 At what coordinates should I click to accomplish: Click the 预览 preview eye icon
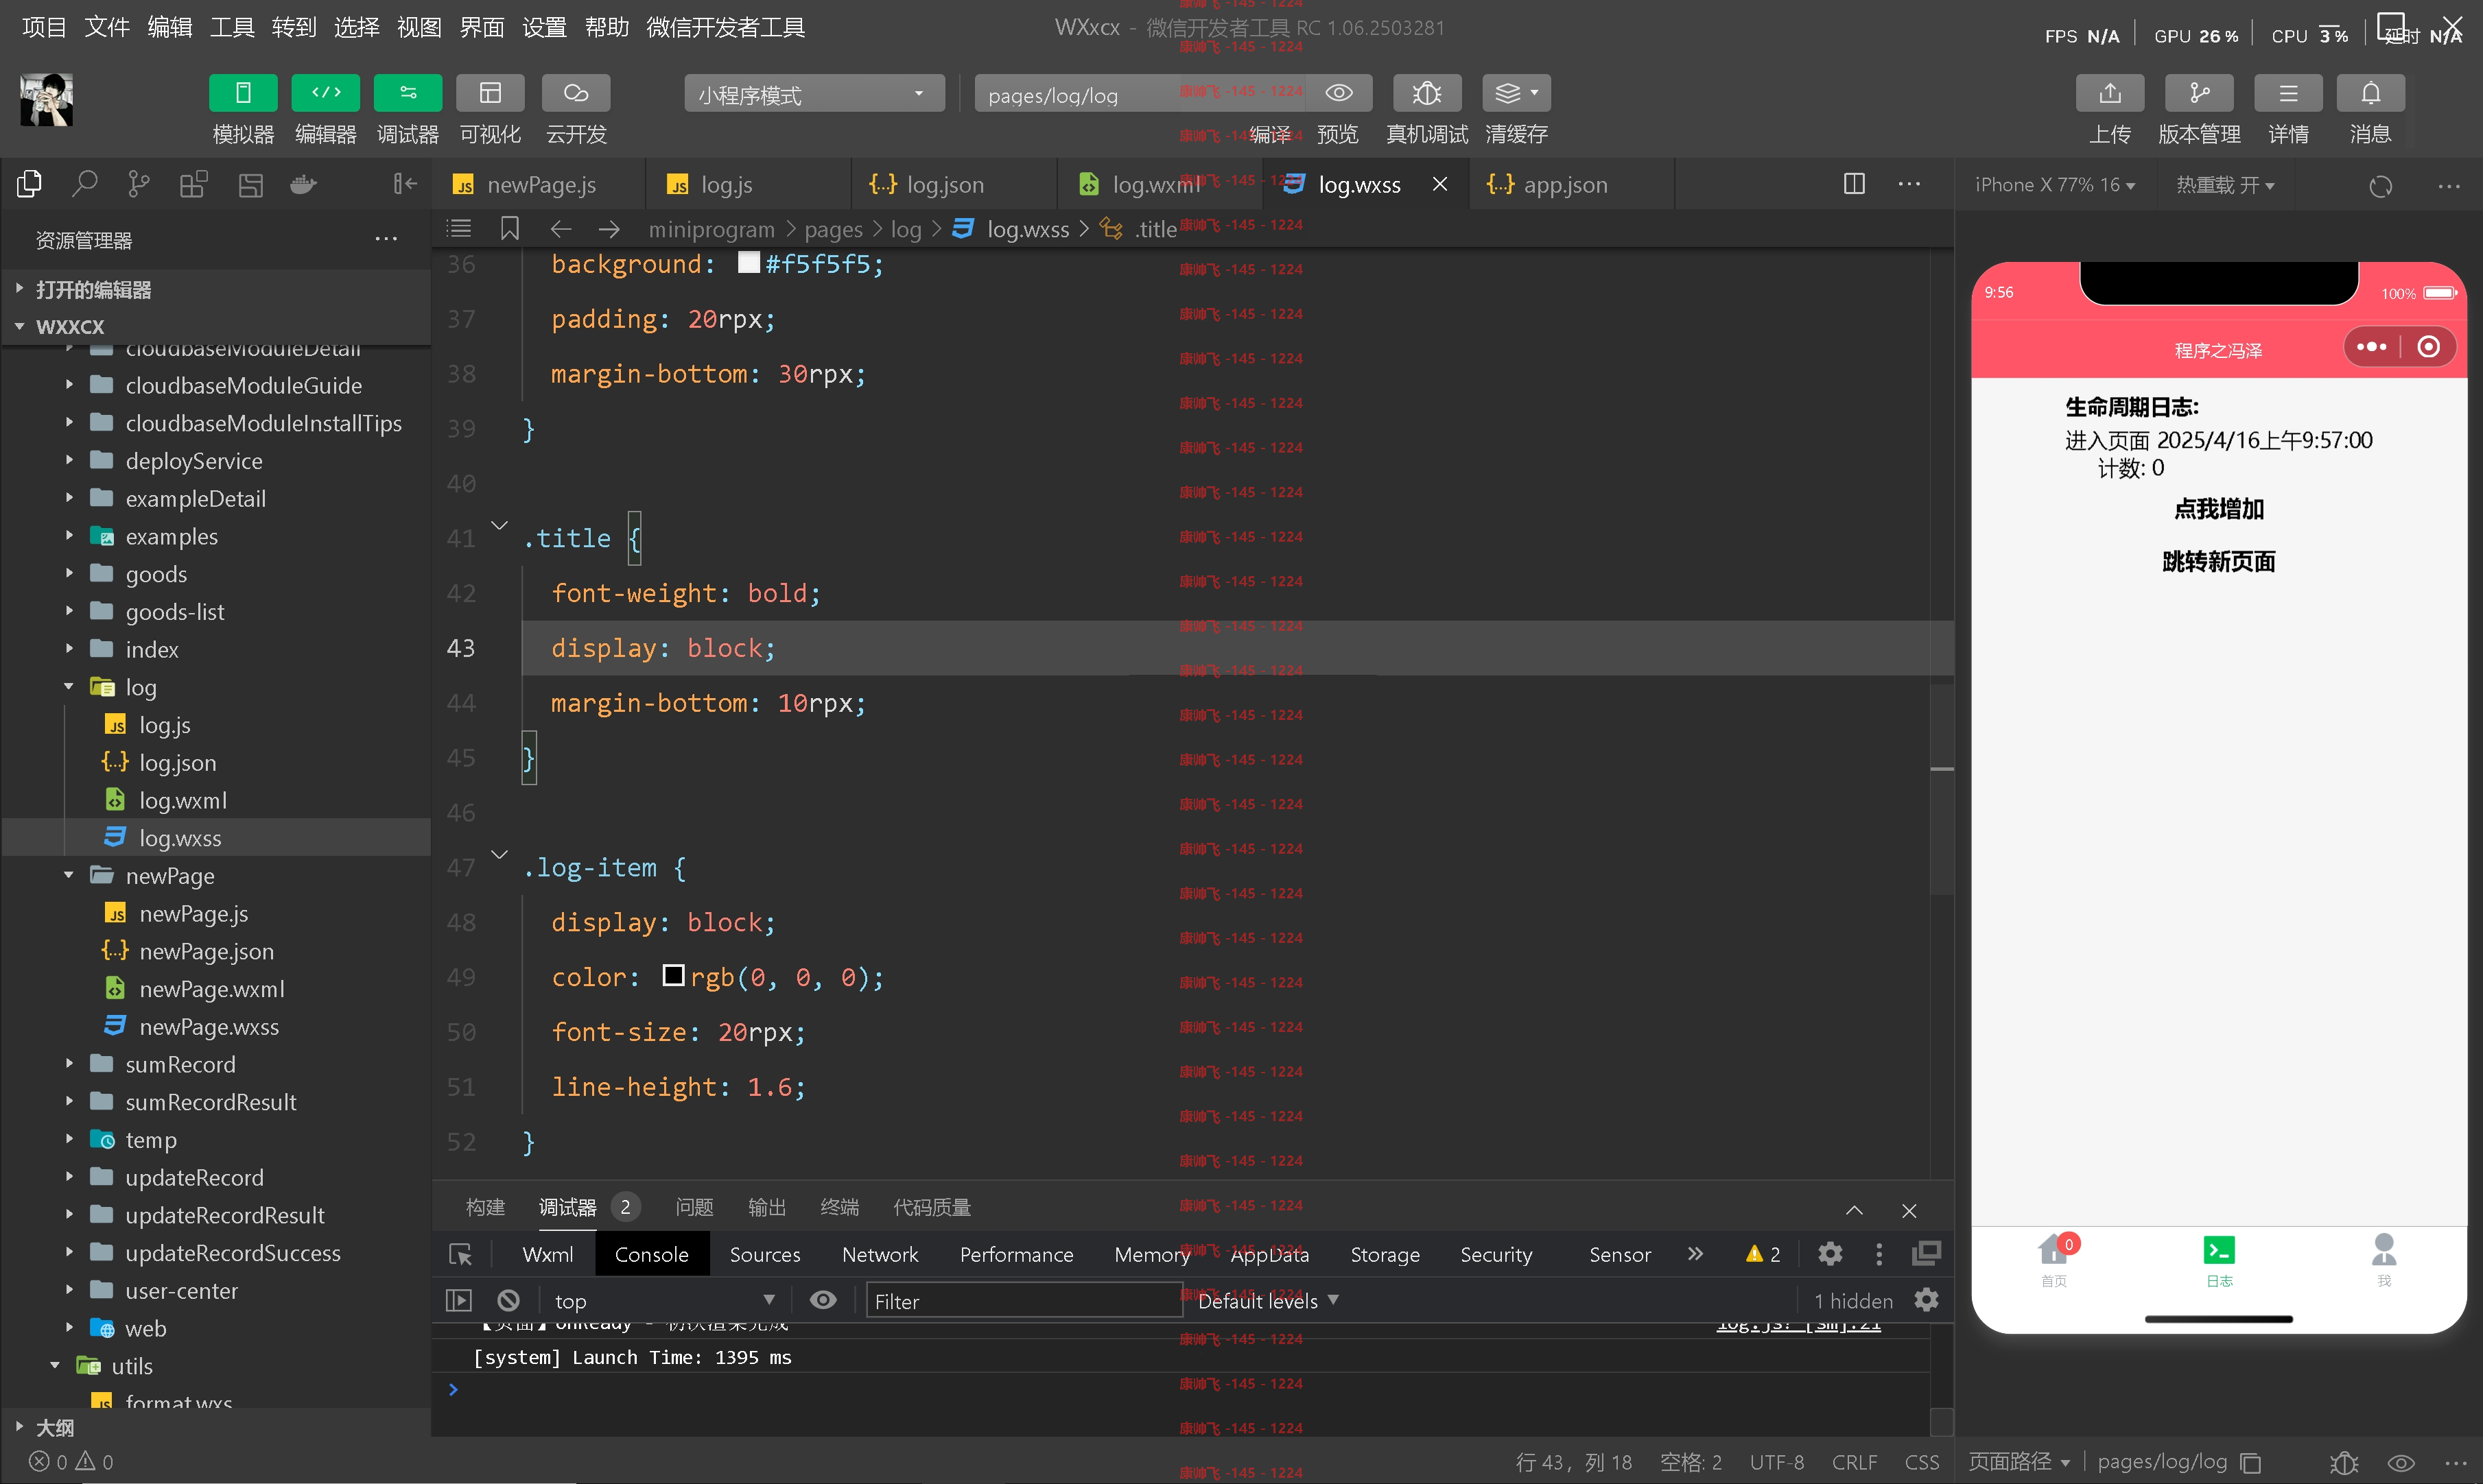coord(1339,93)
